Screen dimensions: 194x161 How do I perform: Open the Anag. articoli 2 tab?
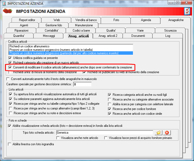point(108,36)
